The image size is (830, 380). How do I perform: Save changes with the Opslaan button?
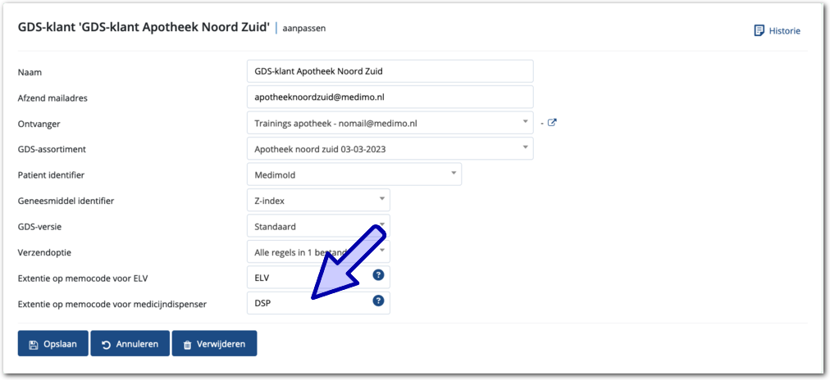52,344
